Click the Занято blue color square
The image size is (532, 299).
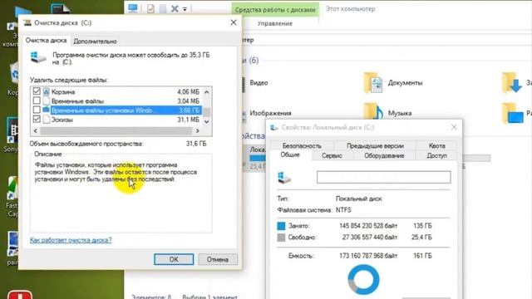click(x=281, y=226)
